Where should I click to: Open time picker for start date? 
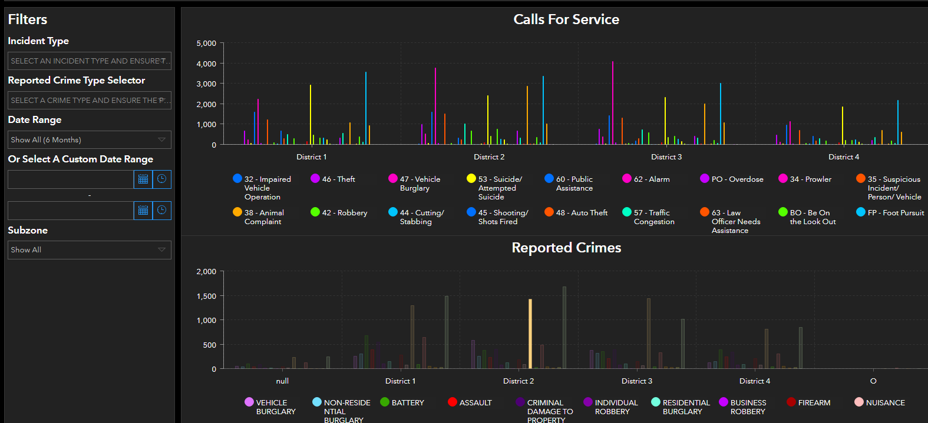162,179
